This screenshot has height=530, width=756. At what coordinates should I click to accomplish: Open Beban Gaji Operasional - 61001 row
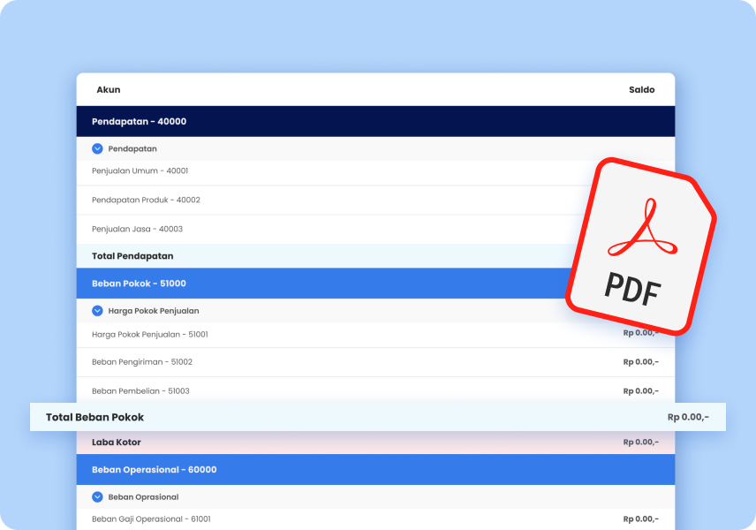click(375, 519)
